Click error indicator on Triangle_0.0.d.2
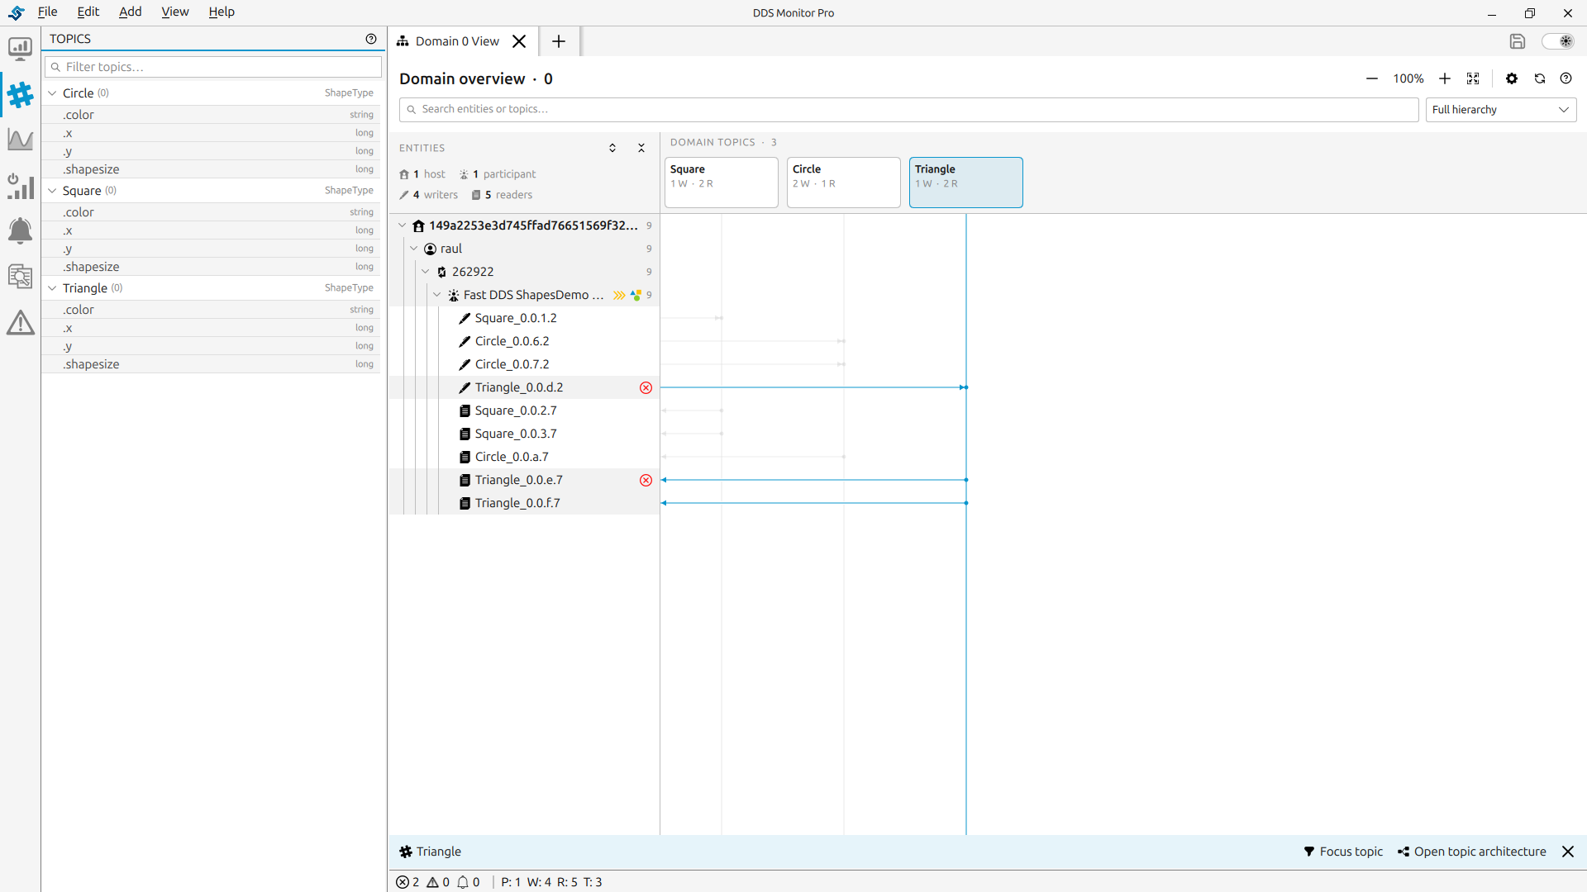 (646, 387)
